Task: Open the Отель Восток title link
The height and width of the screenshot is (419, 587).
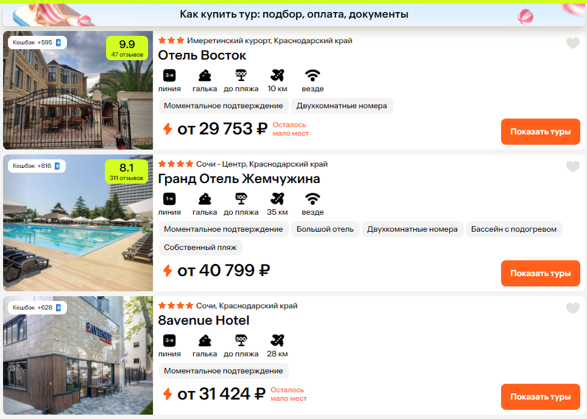Action: click(202, 55)
